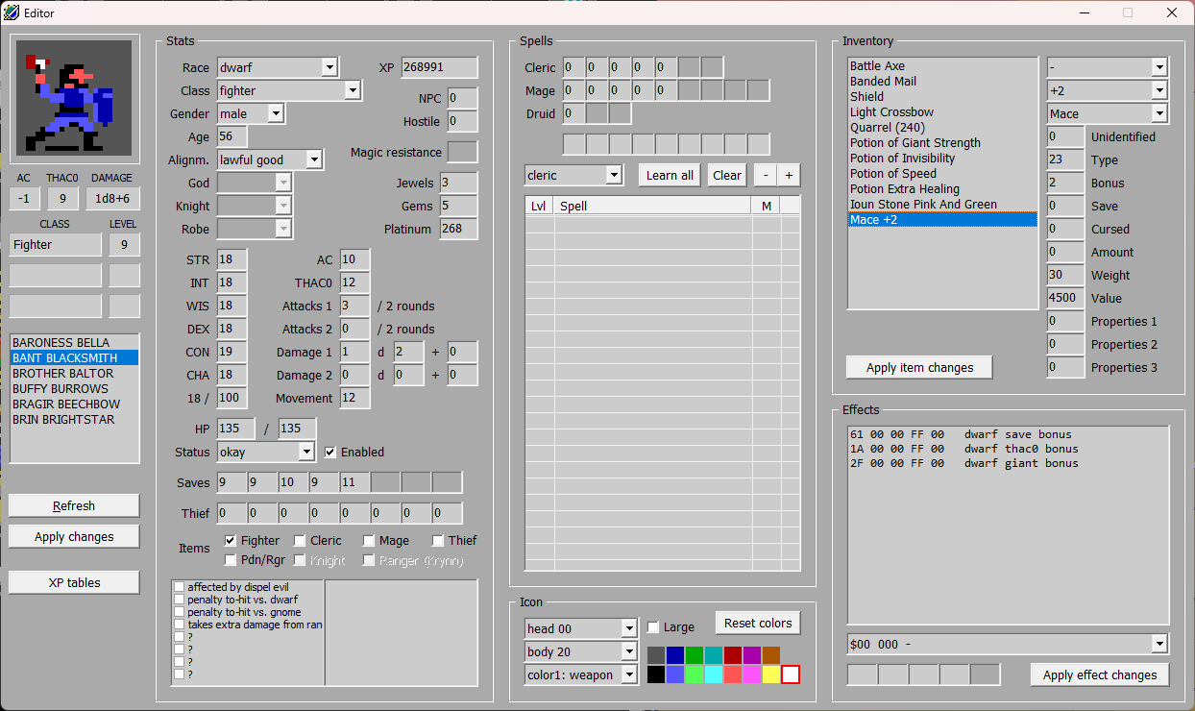
Task: Open the Race dropdown showing dwarf
Action: pos(329,68)
